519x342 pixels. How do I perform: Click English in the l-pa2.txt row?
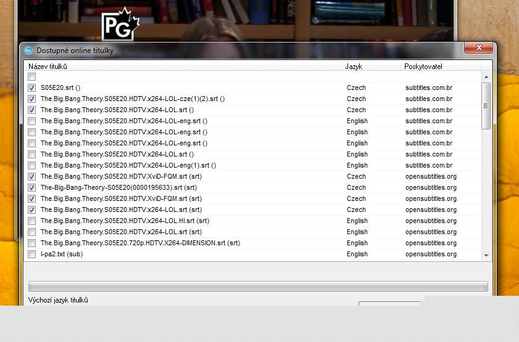357,254
